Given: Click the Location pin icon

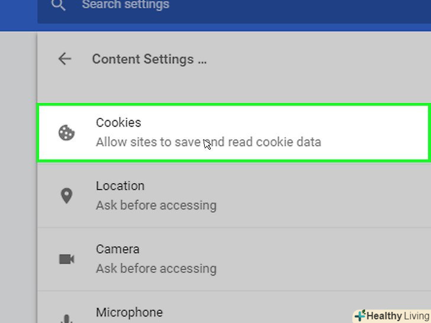Looking at the screenshot, I should 67,196.
